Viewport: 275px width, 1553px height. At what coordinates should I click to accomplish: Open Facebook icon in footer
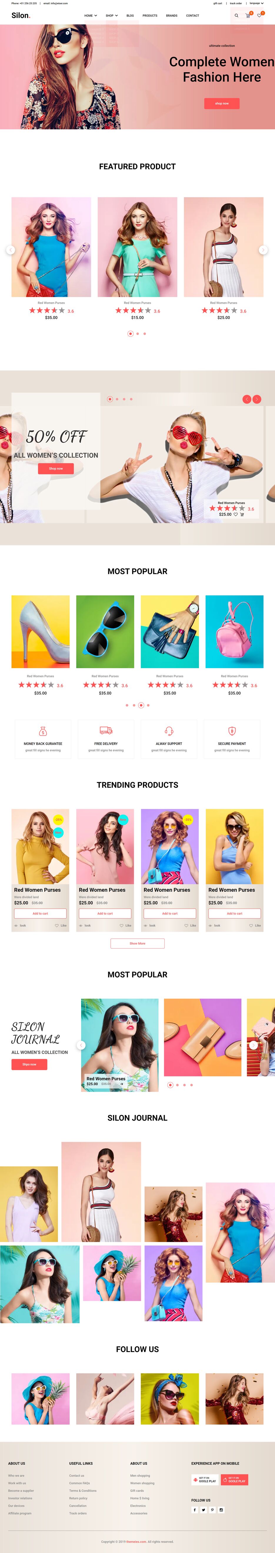(194, 1510)
